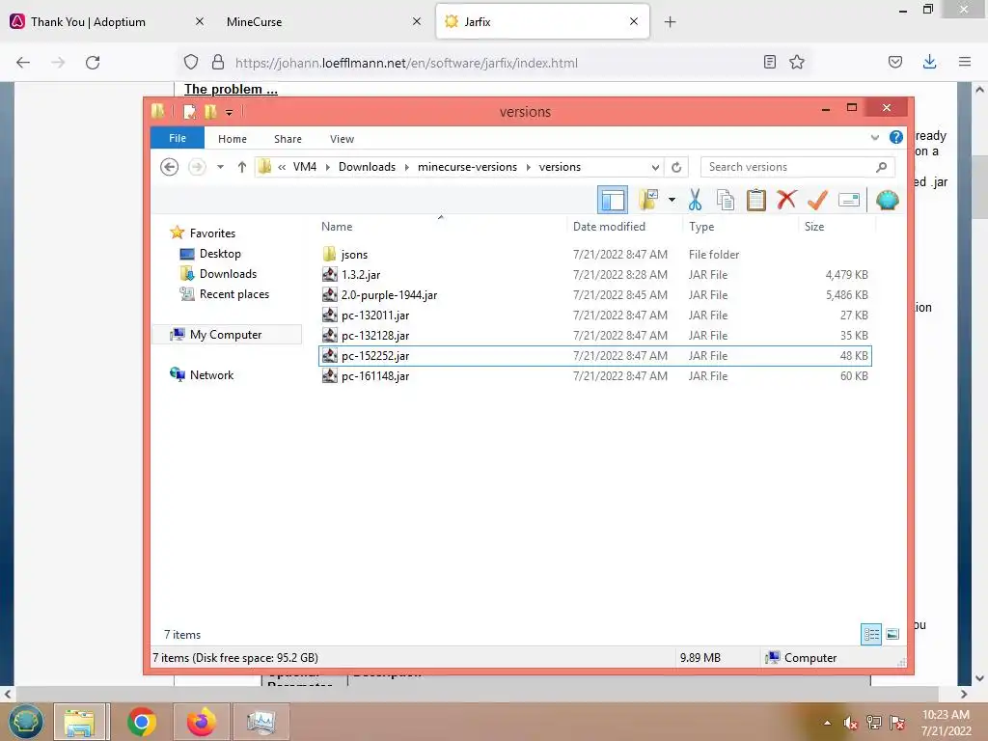Open the File ribbon tab
Viewport: 988px width, 741px height.
click(178, 138)
